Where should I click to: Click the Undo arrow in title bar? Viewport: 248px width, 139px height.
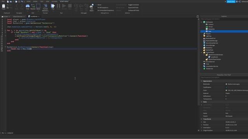click(x=22, y=2)
